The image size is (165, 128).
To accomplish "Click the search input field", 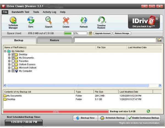I will [x=115, y=40].
